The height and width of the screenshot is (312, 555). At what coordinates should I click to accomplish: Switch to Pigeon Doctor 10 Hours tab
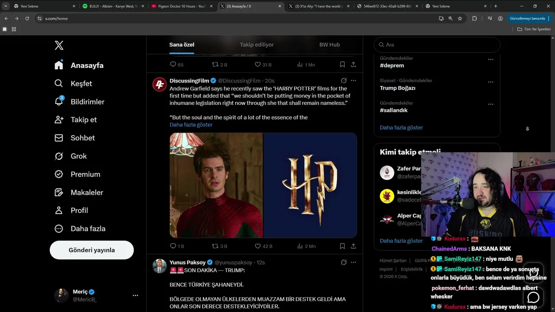click(x=182, y=6)
